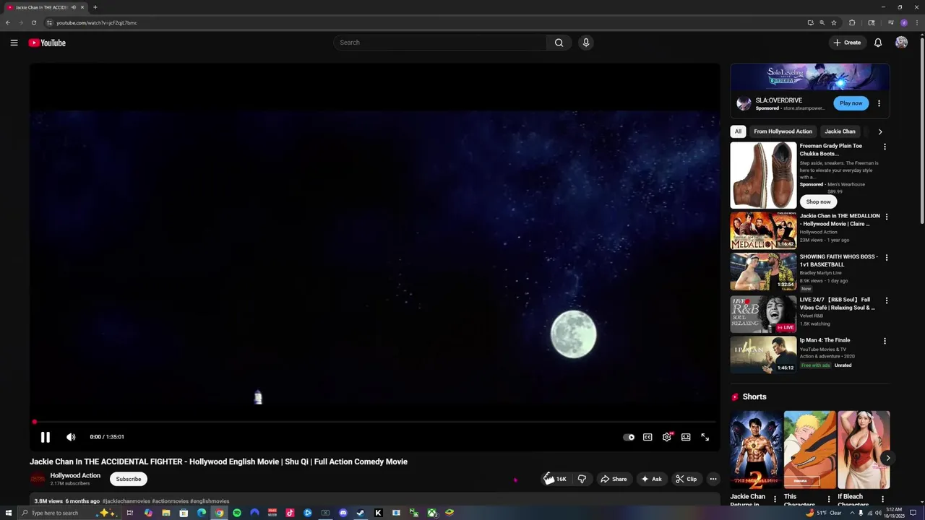Open the Hollywood Action channel link
The height and width of the screenshot is (520, 925).
pos(75,475)
